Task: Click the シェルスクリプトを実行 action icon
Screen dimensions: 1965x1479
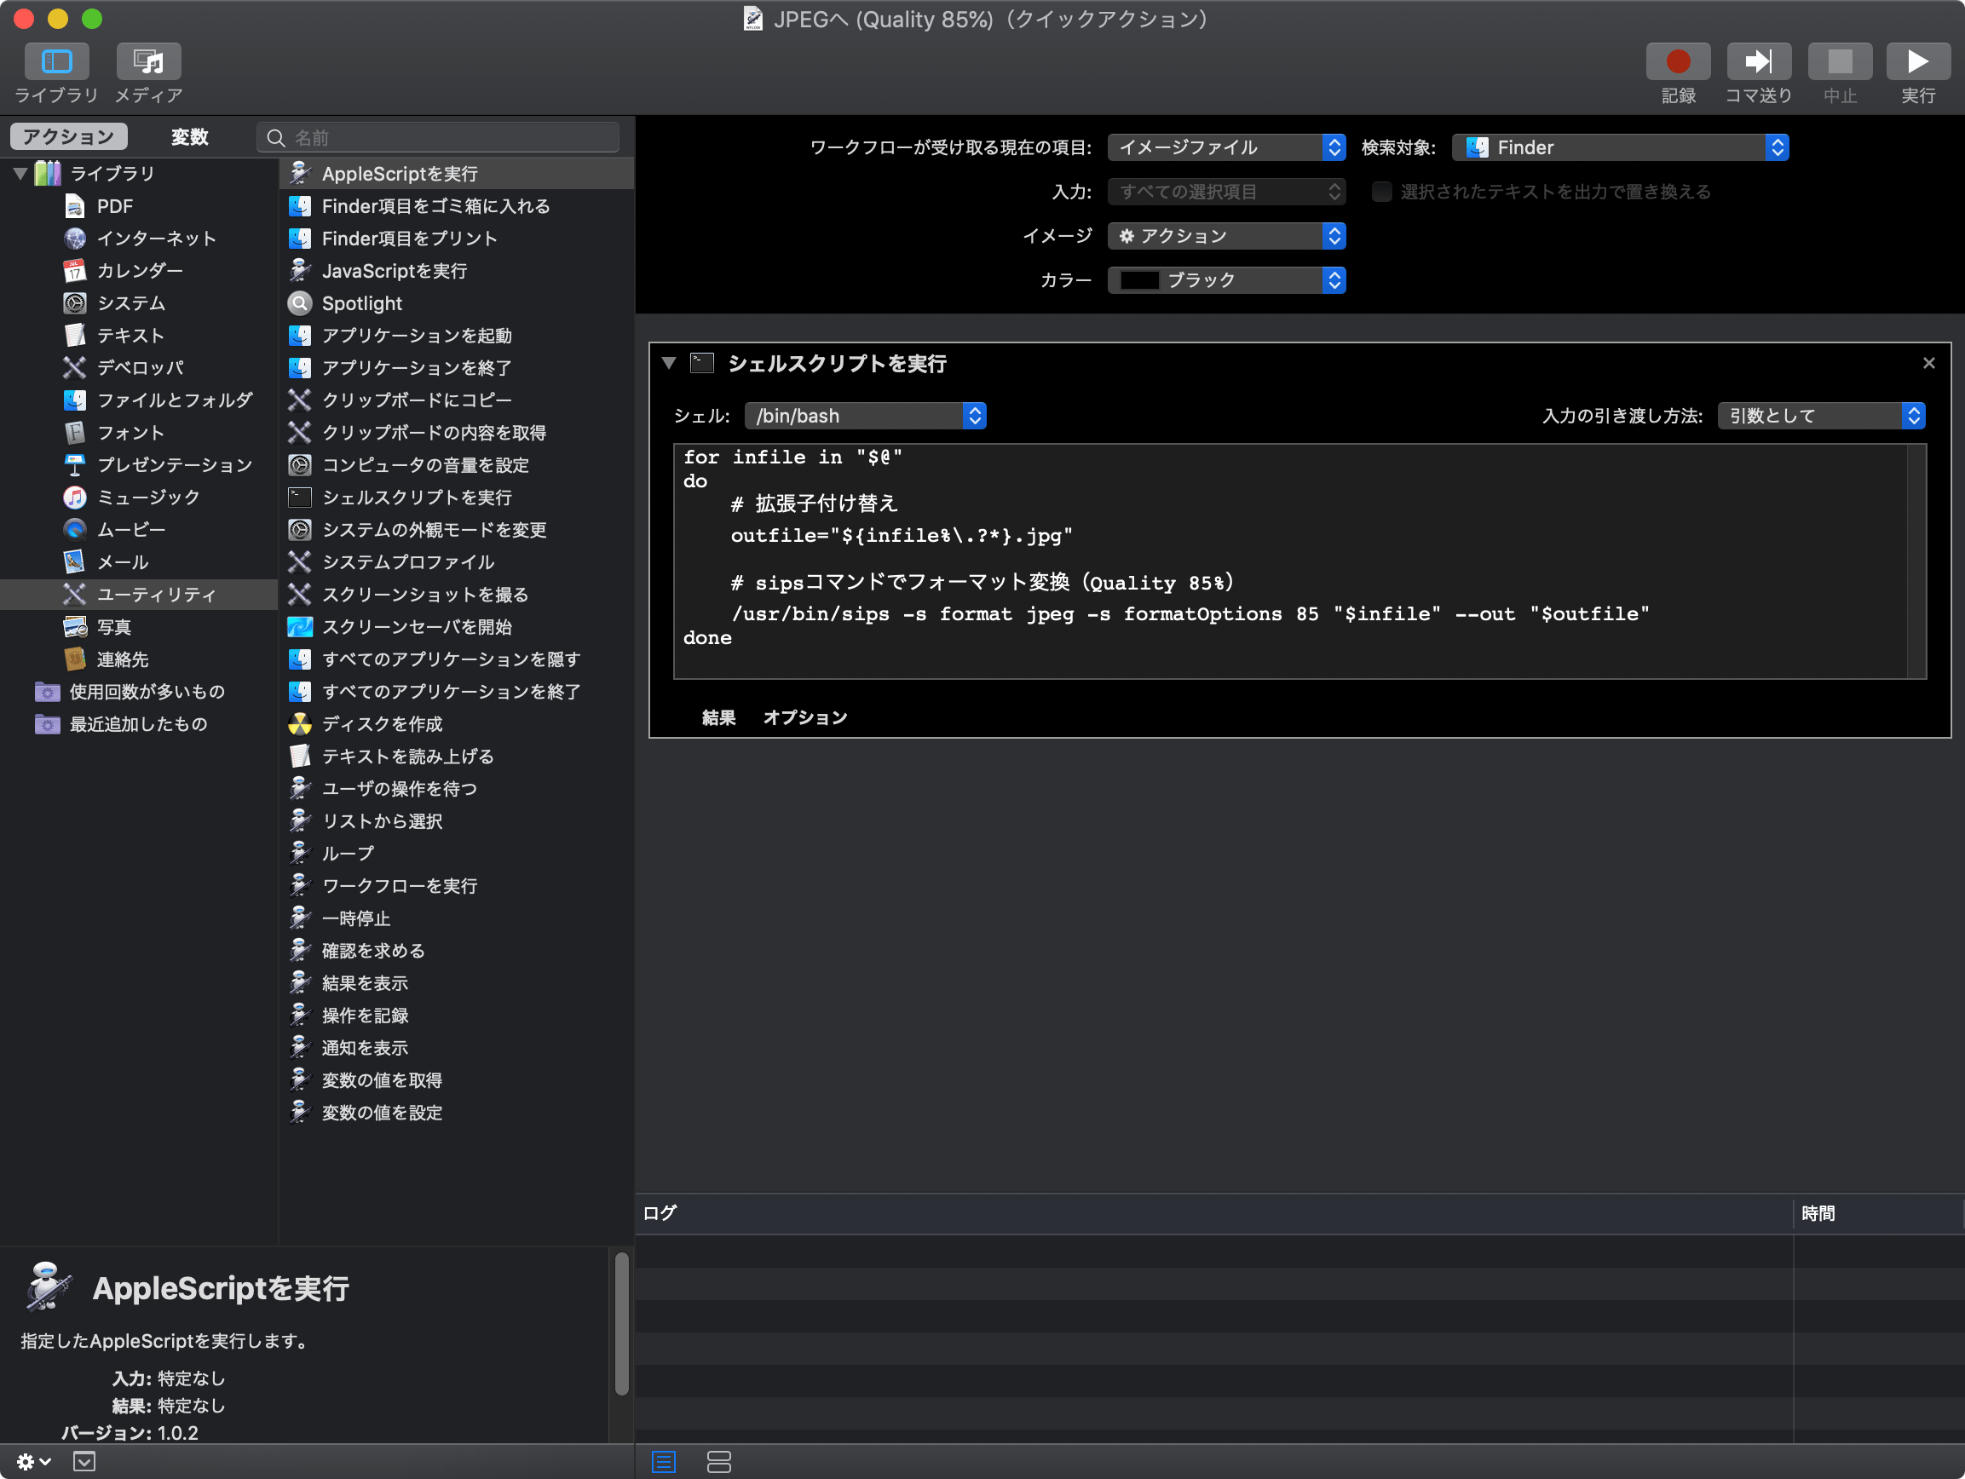Action: (x=700, y=365)
